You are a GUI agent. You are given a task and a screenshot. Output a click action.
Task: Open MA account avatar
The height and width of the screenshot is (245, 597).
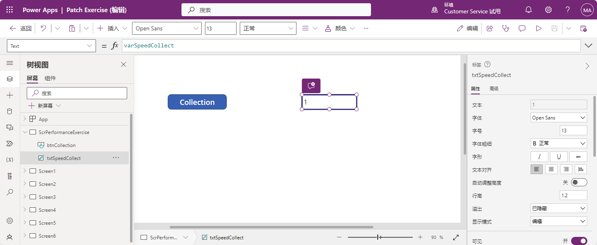pyautogui.click(x=587, y=10)
